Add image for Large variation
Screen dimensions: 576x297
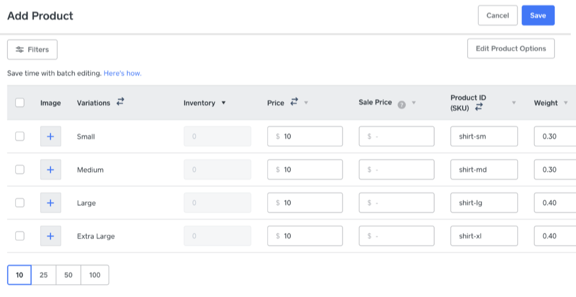(x=50, y=203)
